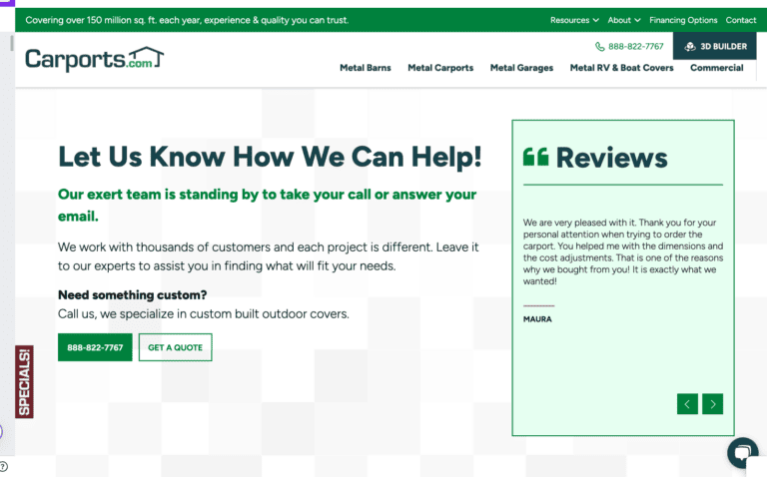Open the SPECIALS! side tab
767x477 pixels.
(24, 381)
